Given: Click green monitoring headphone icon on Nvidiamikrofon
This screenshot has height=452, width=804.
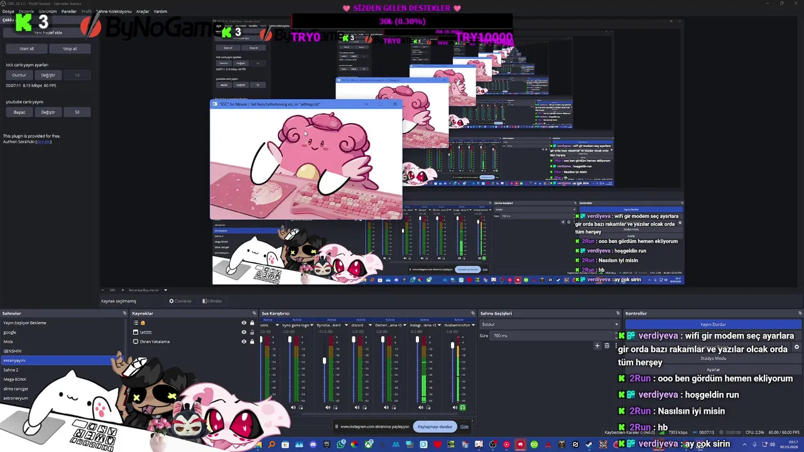Looking at the screenshot, I should (462, 407).
